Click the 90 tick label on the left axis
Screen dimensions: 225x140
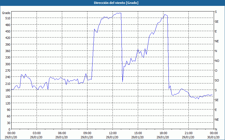(9, 110)
